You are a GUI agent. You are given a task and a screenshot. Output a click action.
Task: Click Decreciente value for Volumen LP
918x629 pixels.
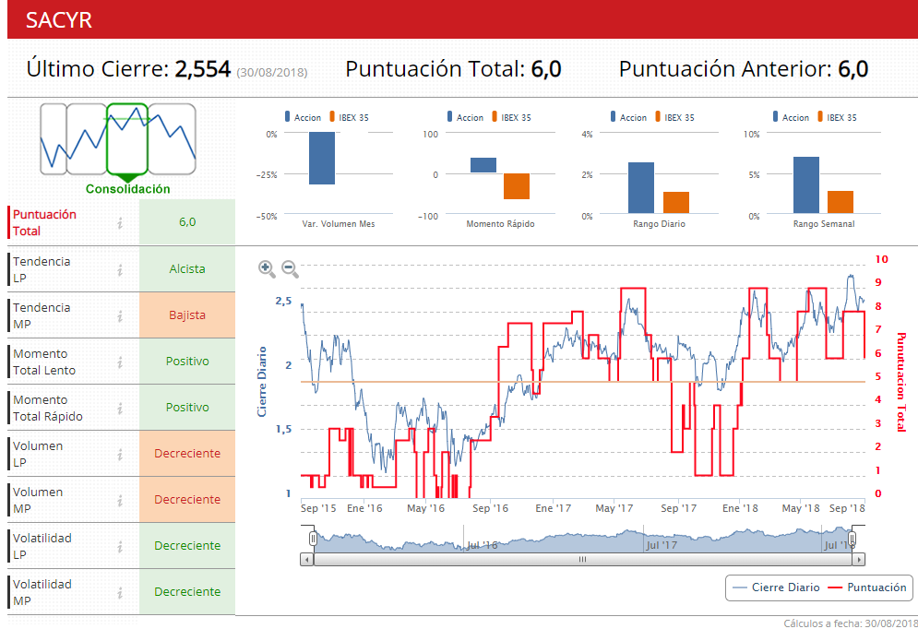pos(187,454)
